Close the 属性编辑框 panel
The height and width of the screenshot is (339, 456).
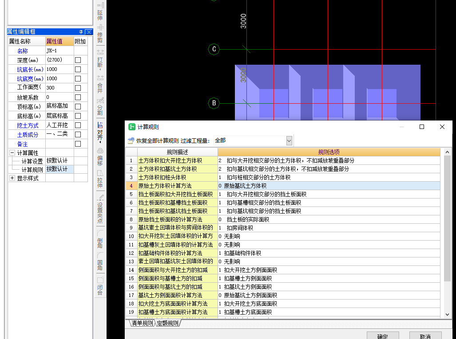coord(89,32)
